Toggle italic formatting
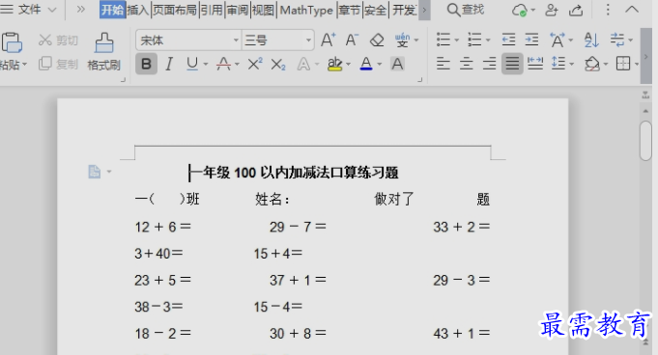 point(169,64)
